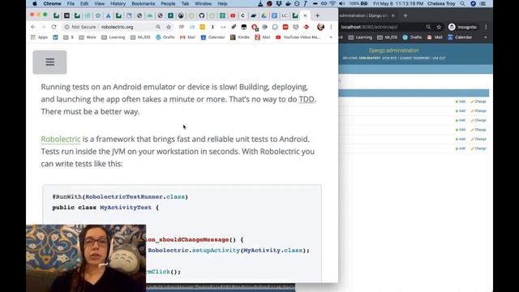The width and height of the screenshot is (519, 292).
Task: Open the Apple menu
Action: point(35,3)
